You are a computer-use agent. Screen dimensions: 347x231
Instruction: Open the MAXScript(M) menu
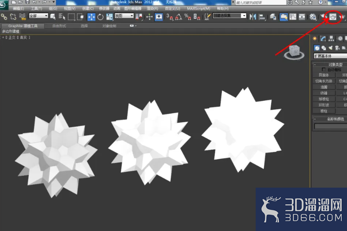(199, 9)
